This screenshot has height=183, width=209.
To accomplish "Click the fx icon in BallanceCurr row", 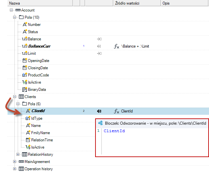I will point(116,46).
